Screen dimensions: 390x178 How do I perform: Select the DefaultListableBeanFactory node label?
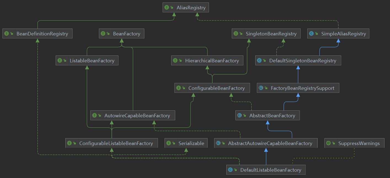click(270, 170)
